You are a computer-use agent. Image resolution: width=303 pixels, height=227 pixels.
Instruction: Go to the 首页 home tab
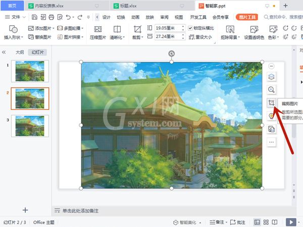click(12, 6)
